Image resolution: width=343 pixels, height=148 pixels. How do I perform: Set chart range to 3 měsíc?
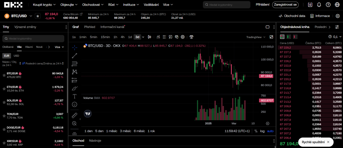click(x=125, y=131)
